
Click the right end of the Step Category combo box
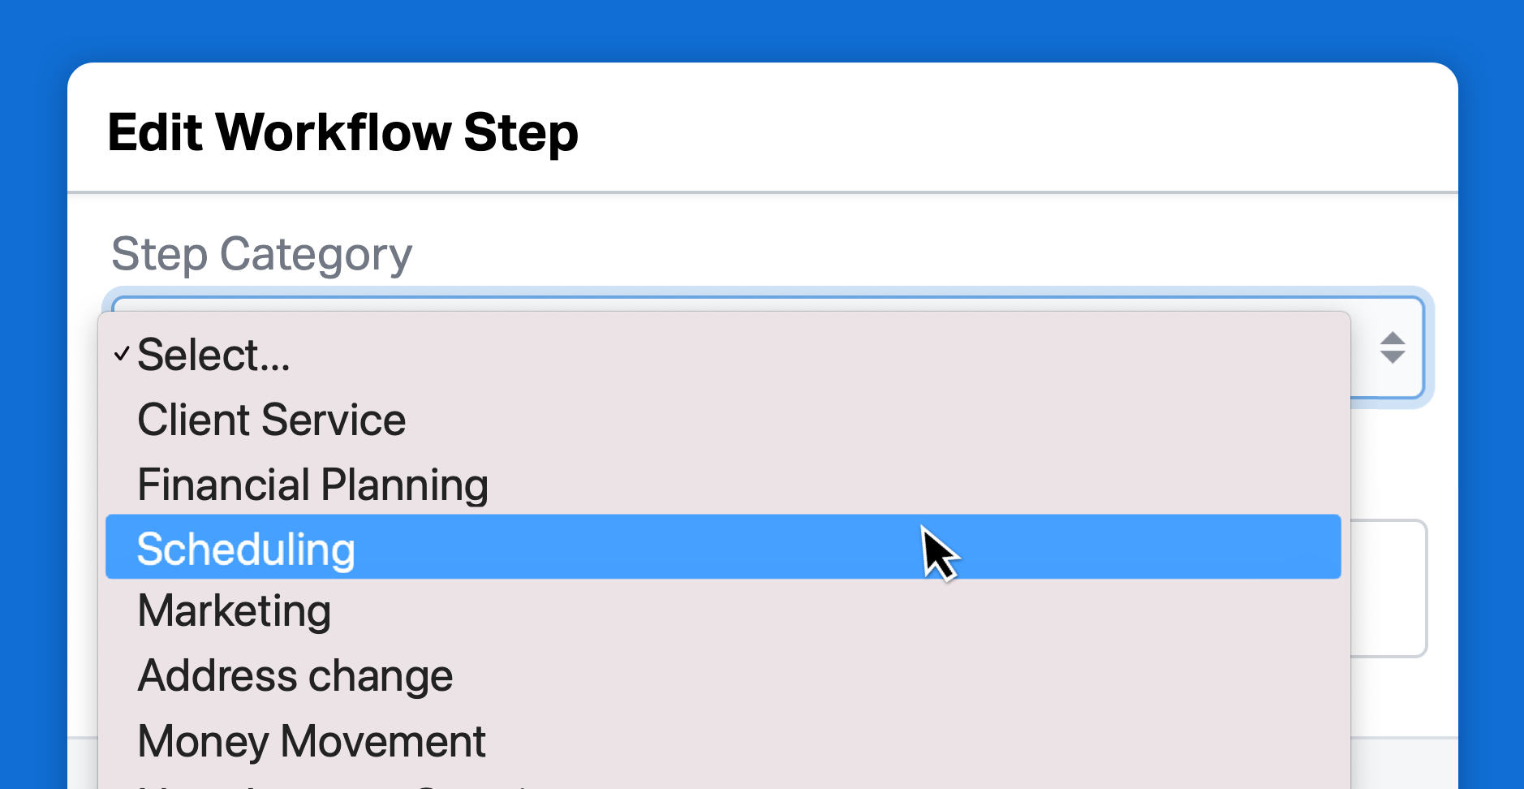click(x=1387, y=347)
